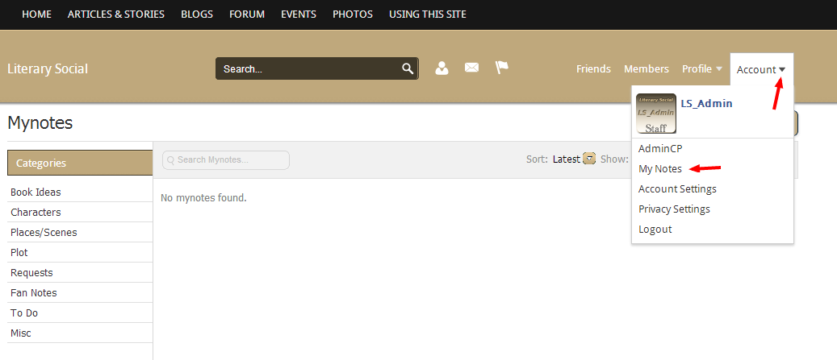The width and height of the screenshot is (837, 360).
Task: Click the Literary Social site title
Action: click(48, 68)
